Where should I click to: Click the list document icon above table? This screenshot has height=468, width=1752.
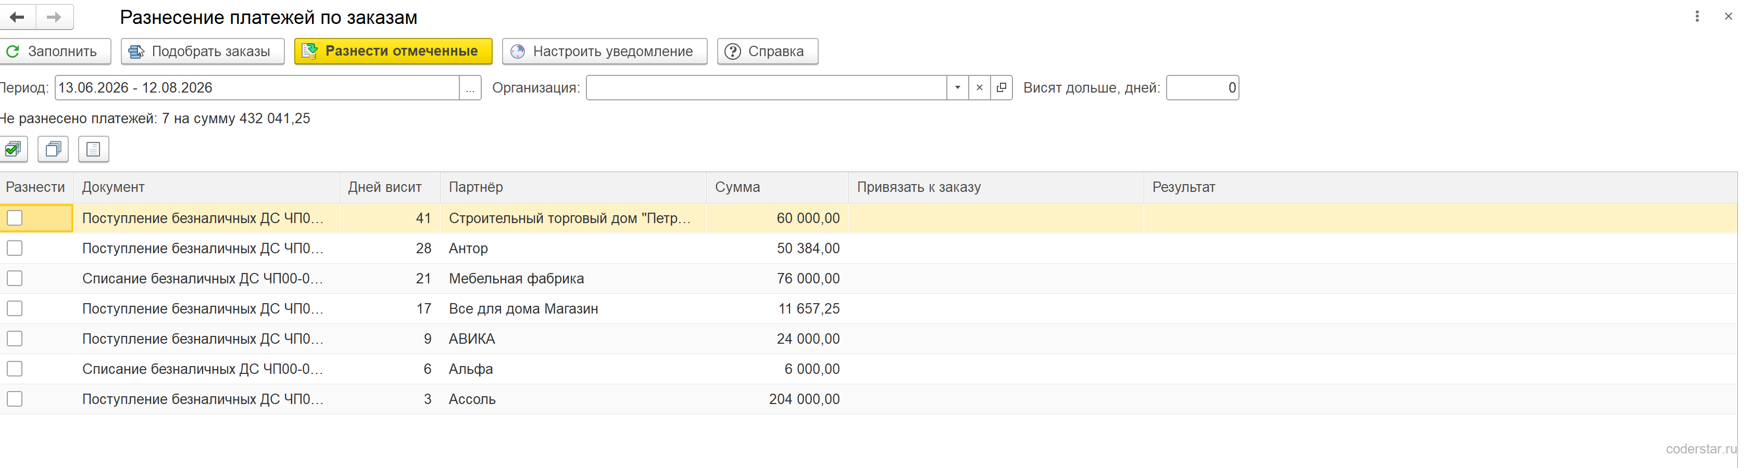pos(93,149)
